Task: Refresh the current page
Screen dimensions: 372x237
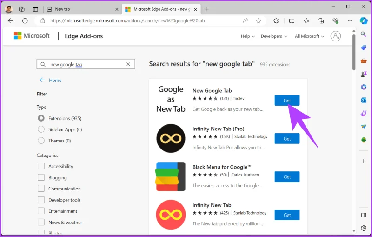Action: click(25, 20)
